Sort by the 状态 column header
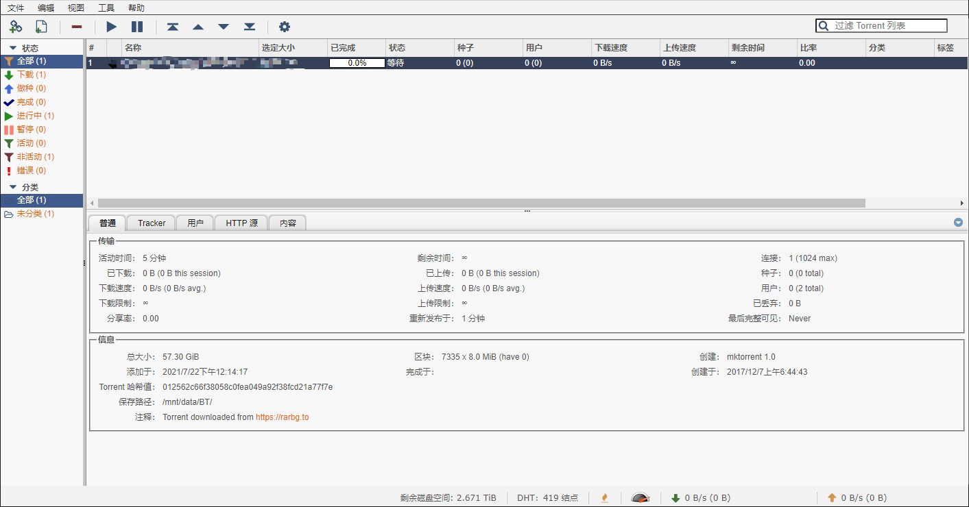The image size is (969, 507). click(420, 48)
